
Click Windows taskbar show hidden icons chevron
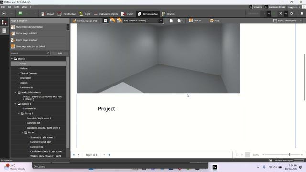tap(258, 167)
